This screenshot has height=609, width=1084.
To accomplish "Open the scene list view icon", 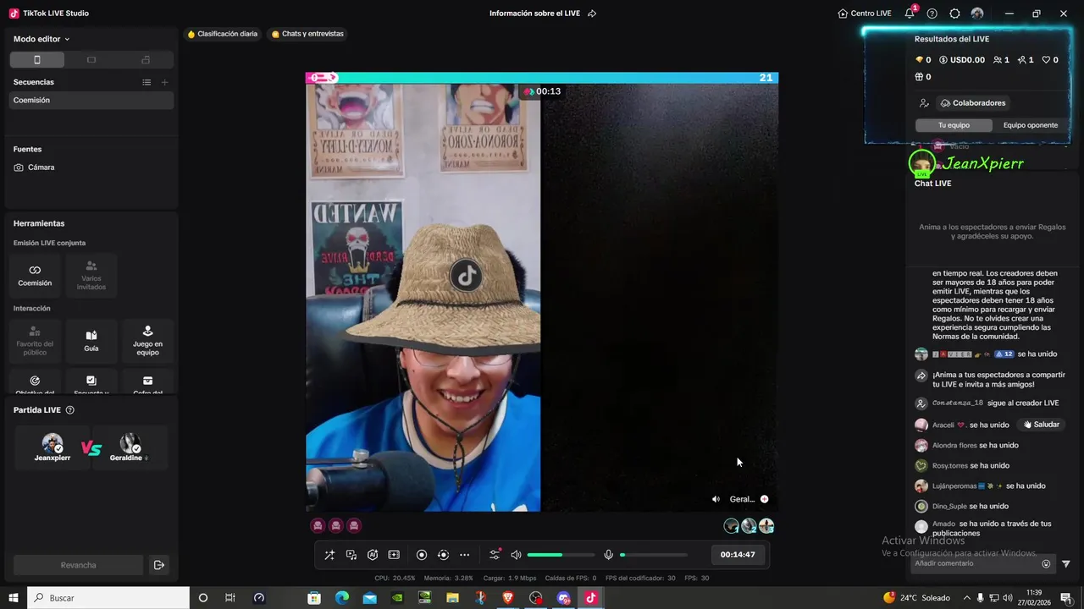I will point(147,82).
